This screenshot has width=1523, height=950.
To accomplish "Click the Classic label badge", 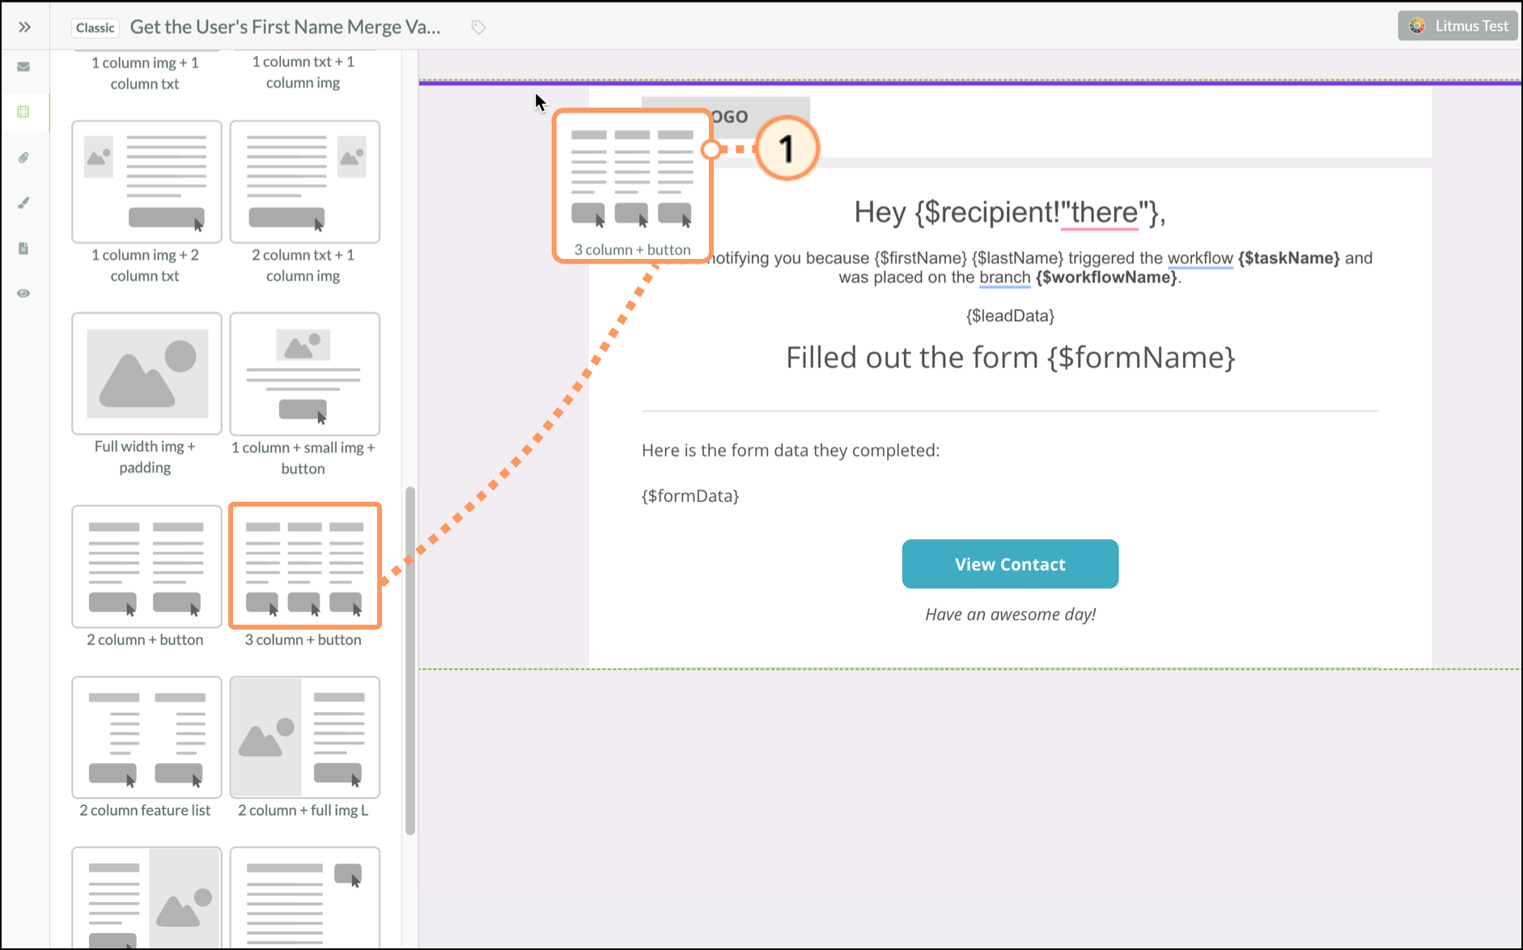I will pos(95,28).
